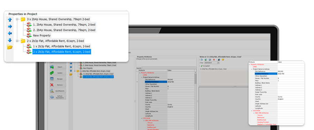Viewport: 314px width, 130px height.
Task: Click the blue down arrow in the enlarged Properties callout
Action: (x=10, y=40)
